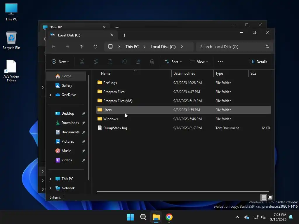Image resolution: width=299 pixels, height=224 pixels.
Task: Sort by Type column header
Action: pyautogui.click(x=231, y=73)
